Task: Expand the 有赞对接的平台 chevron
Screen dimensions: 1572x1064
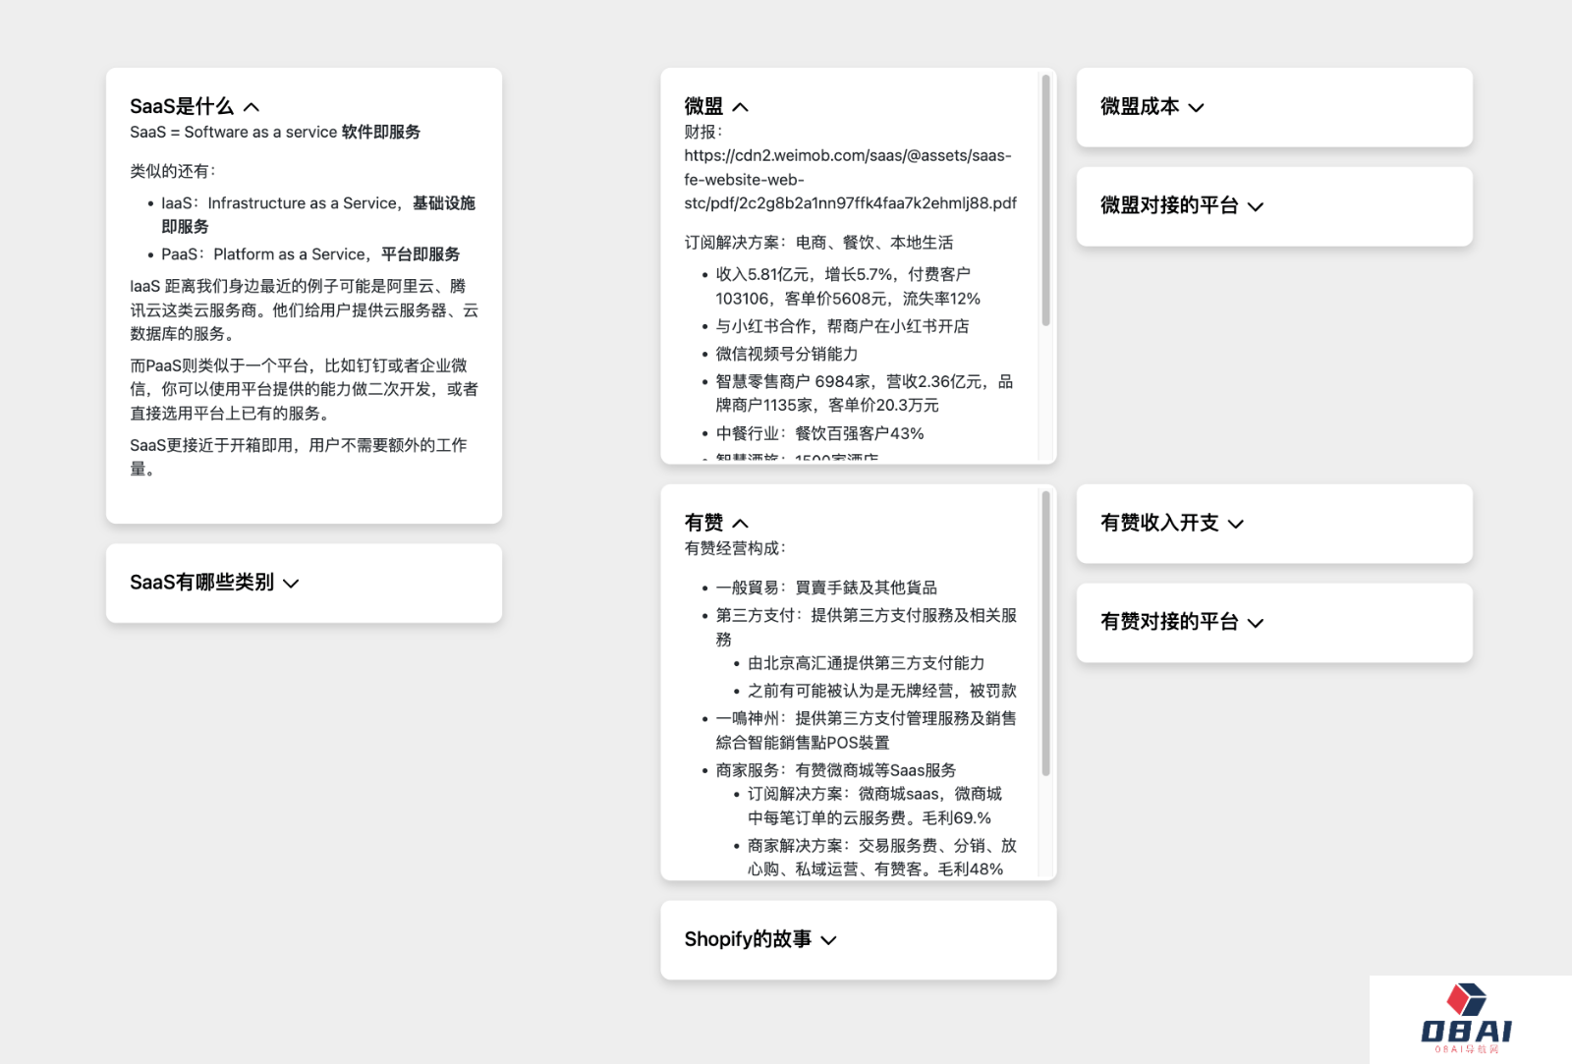Action: [1256, 623]
